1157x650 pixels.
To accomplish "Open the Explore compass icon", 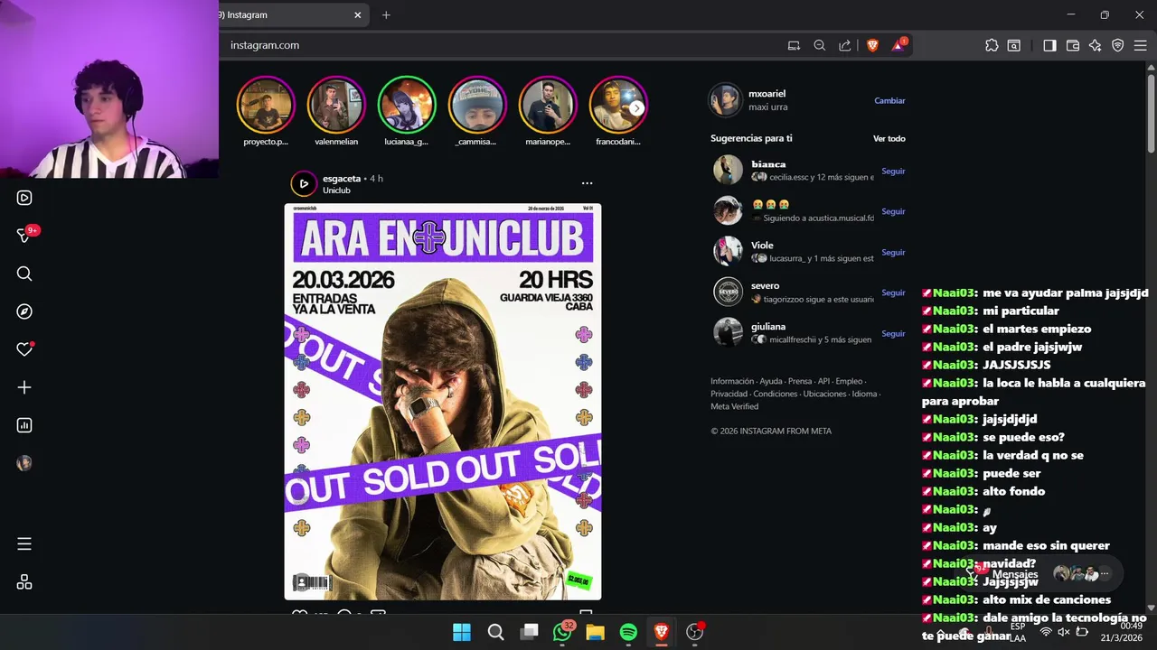I will 24,311.
